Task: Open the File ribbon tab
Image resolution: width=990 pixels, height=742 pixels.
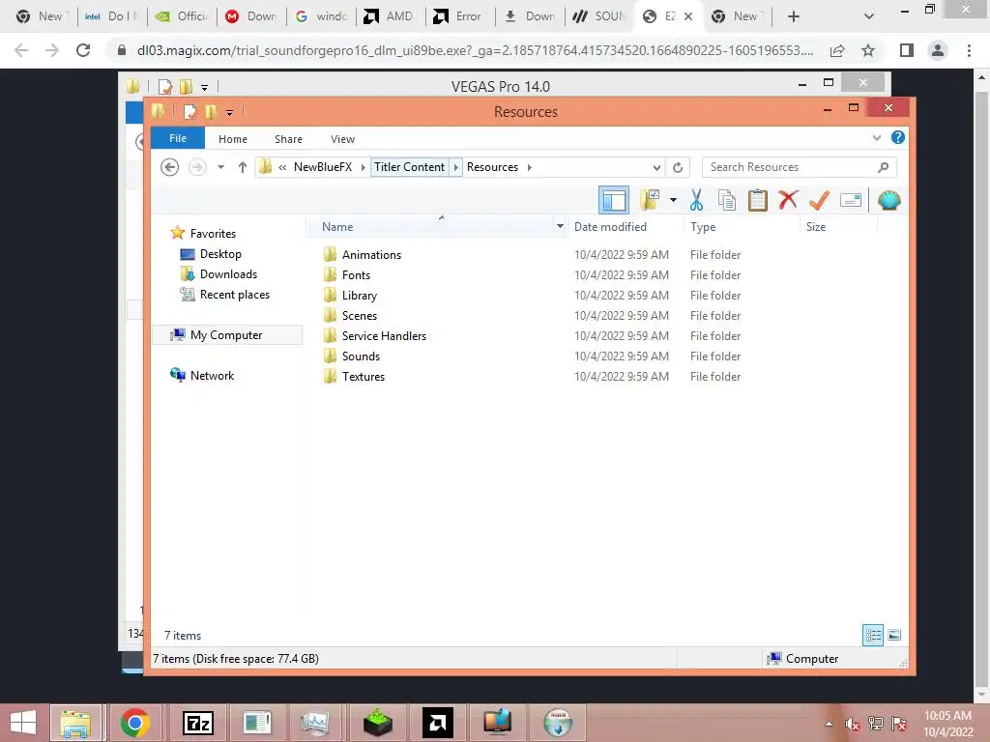Action: 178,138
